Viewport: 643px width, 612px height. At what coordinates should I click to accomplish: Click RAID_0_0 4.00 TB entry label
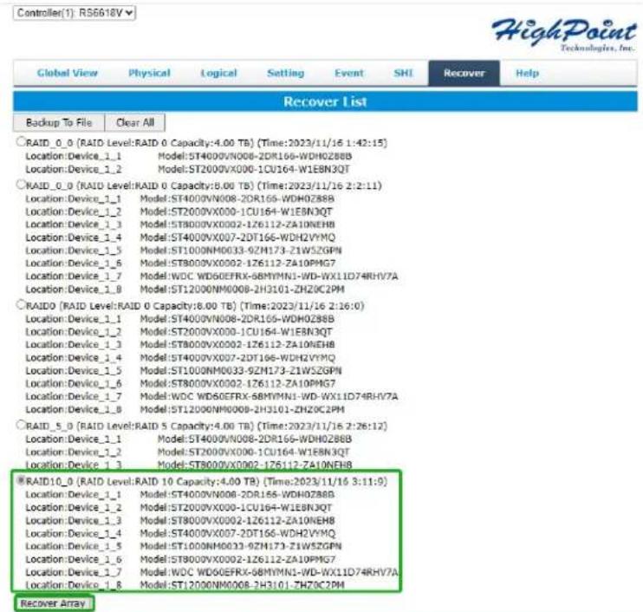click(x=206, y=143)
